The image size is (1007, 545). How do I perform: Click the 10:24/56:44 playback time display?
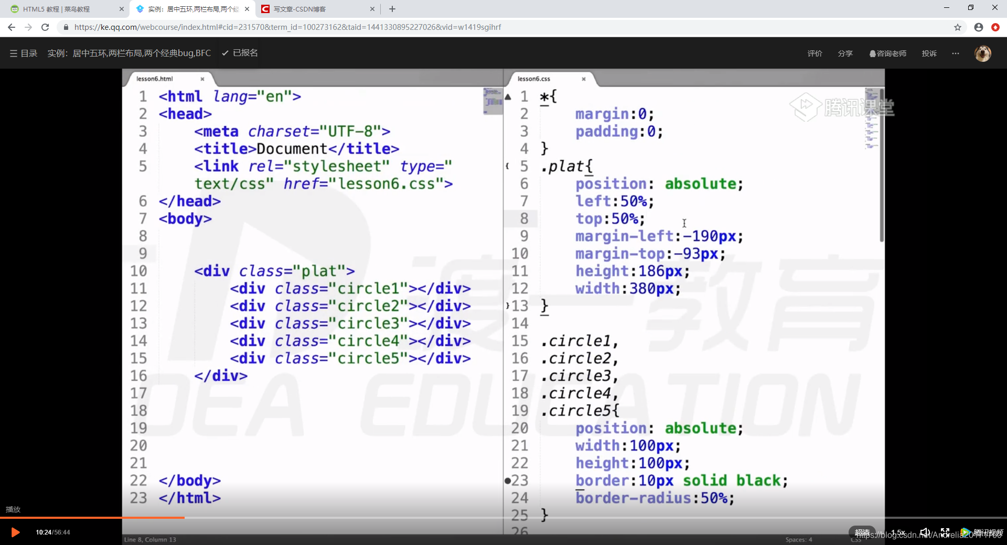(53, 532)
